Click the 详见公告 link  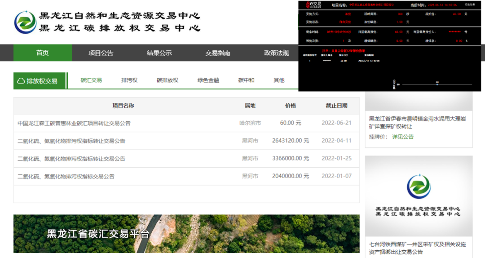[x=403, y=137]
